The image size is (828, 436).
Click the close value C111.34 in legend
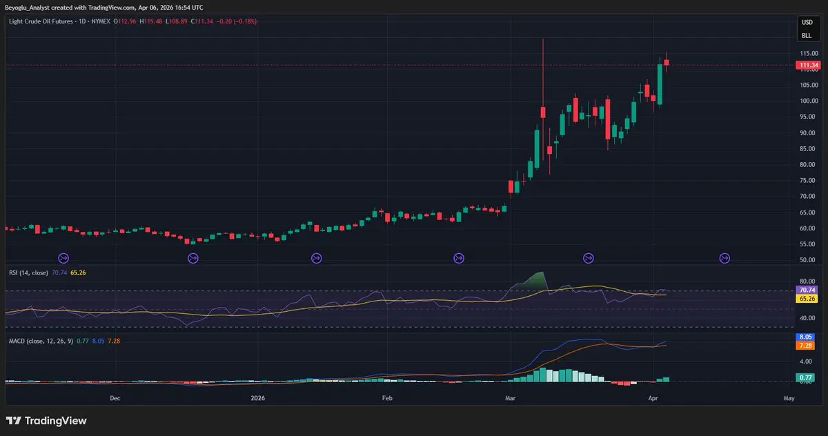point(204,21)
